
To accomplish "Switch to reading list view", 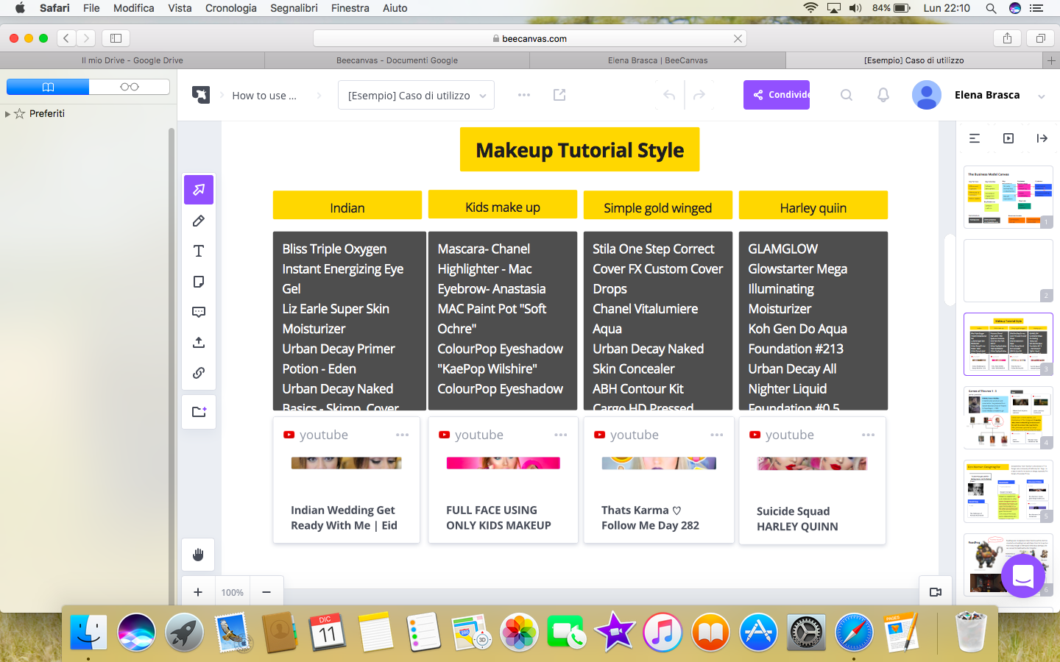I will point(130,87).
